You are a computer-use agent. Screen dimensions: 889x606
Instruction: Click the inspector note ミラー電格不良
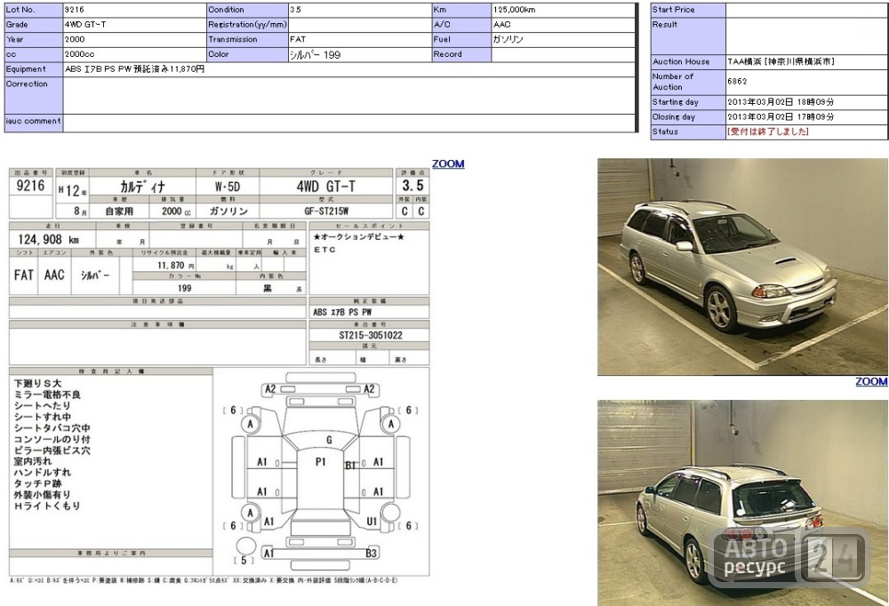point(48,395)
